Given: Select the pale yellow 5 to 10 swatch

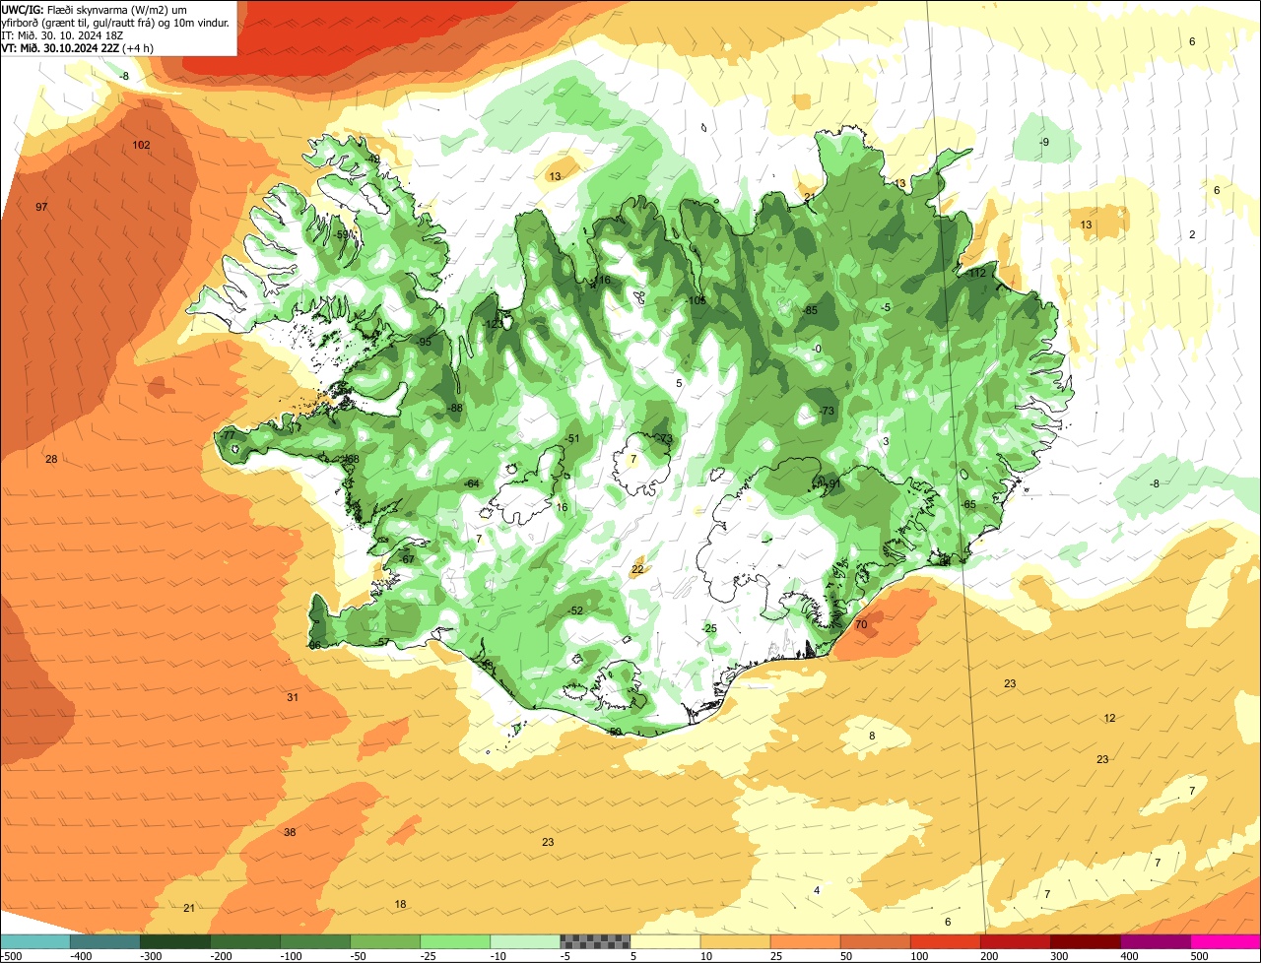Looking at the screenshot, I should coord(665,941).
